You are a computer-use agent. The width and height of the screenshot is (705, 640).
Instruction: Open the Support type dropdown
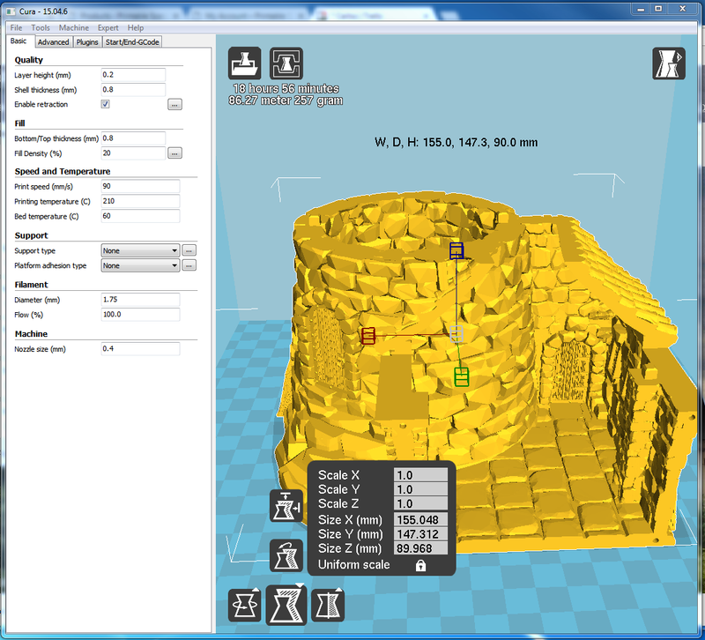click(x=140, y=250)
